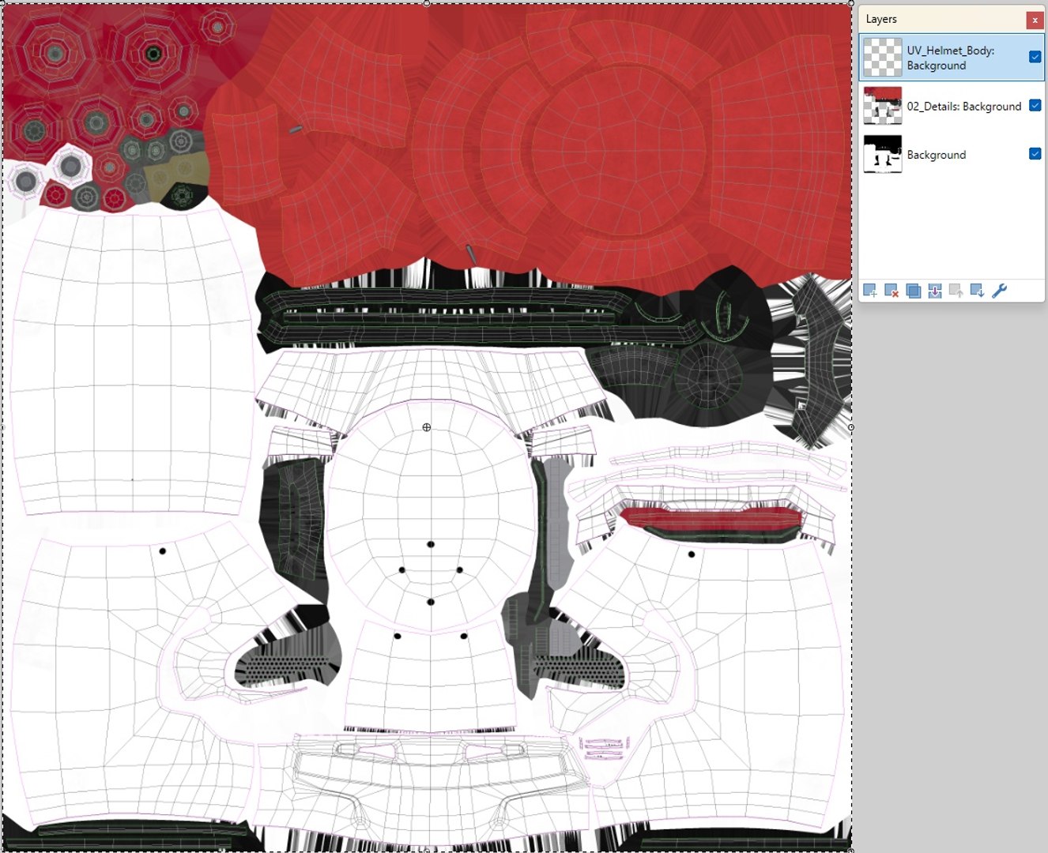Click the Layers panel title
The width and height of the screenshot is (1048, 853).
[x=881, y=19]
